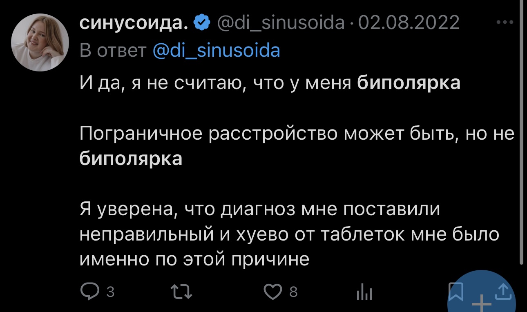Open the author's profile picture

[40, 42]
